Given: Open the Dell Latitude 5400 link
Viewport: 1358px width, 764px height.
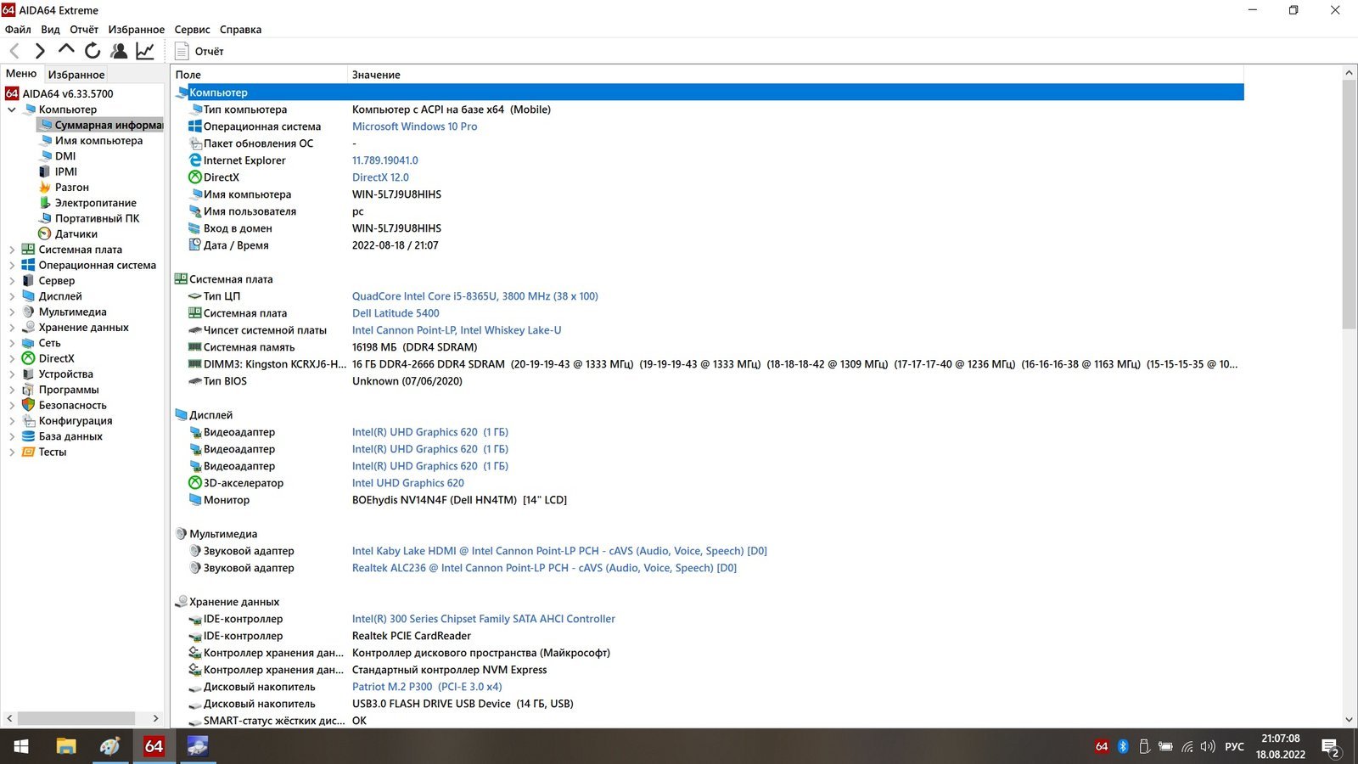Looking at the screenshot, I should 396,313.
